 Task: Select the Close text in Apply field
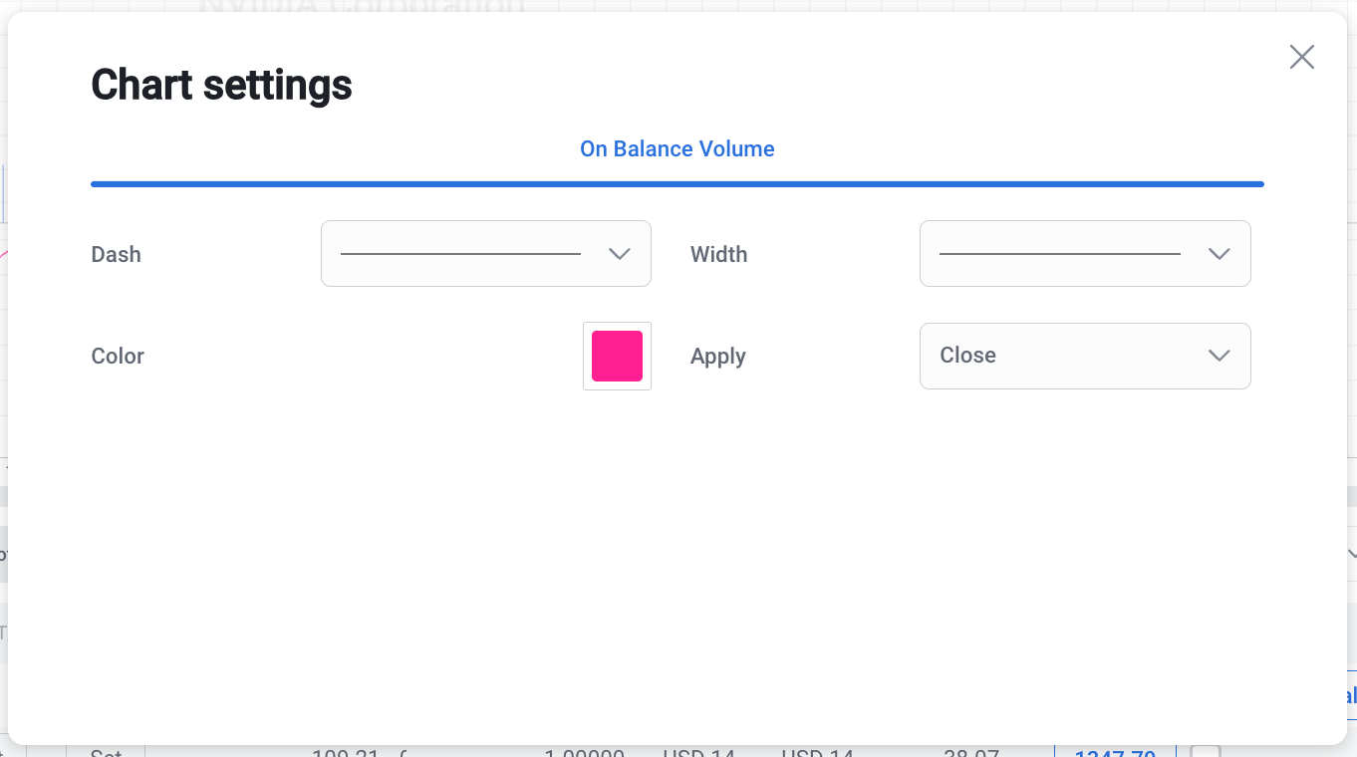[967, 356]
